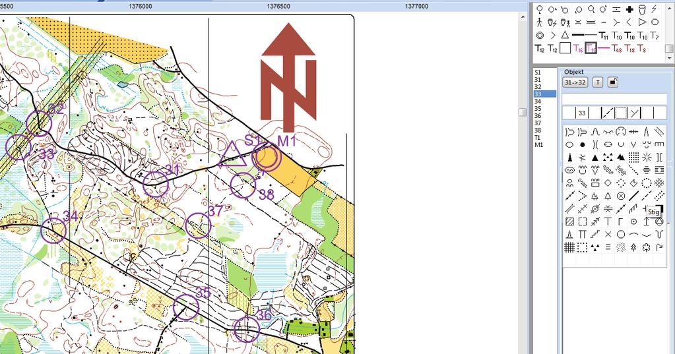Pick the staircase description symbol
The width and height of the screenshot is (675, 354).
click(595, 234)
